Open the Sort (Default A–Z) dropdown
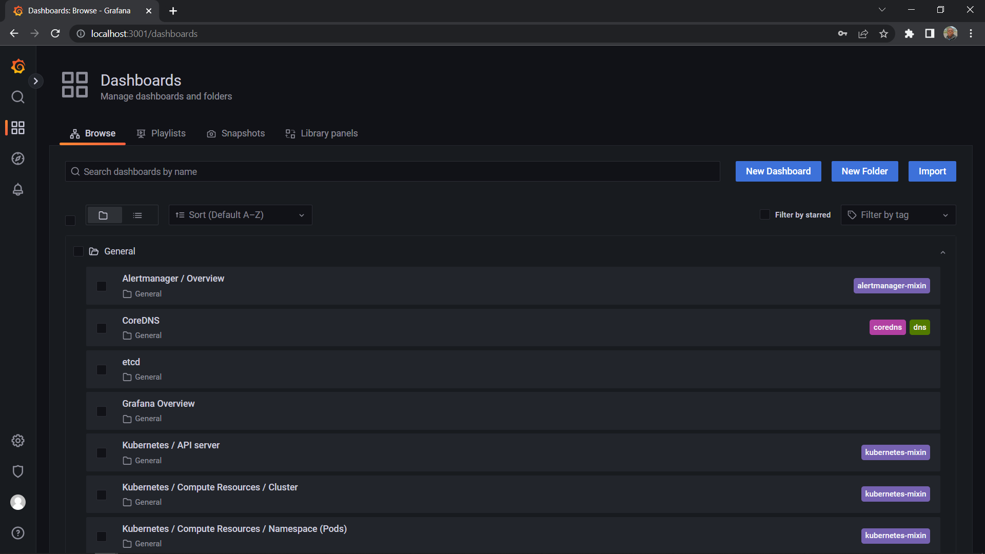The image size is (985, 554). click(240, 215)
